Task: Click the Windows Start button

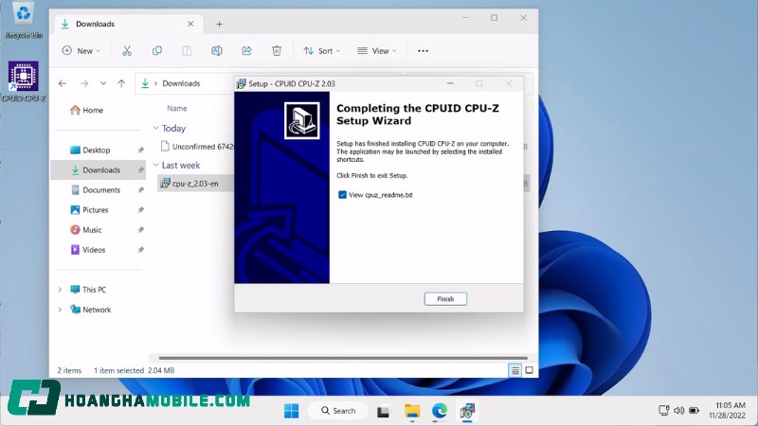Action: (x=291, y=411)
